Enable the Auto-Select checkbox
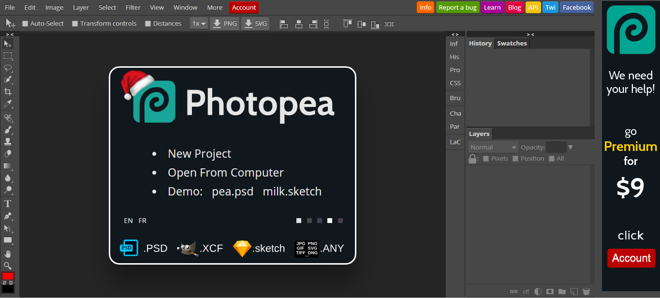The height and width of the screenshot is (298, 660). [25, 24]
